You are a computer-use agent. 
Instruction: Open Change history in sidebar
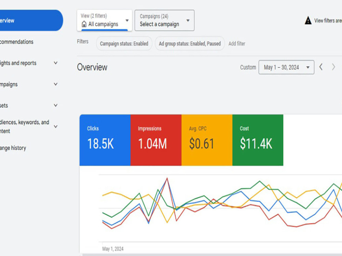coord(13,148)
